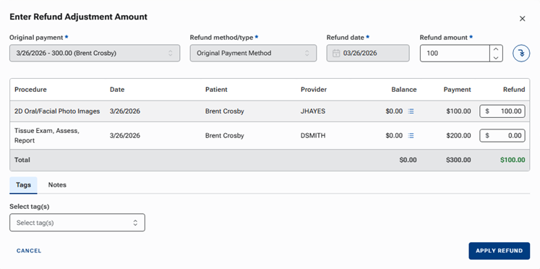Switch to the Notes tab

point(57,185)
